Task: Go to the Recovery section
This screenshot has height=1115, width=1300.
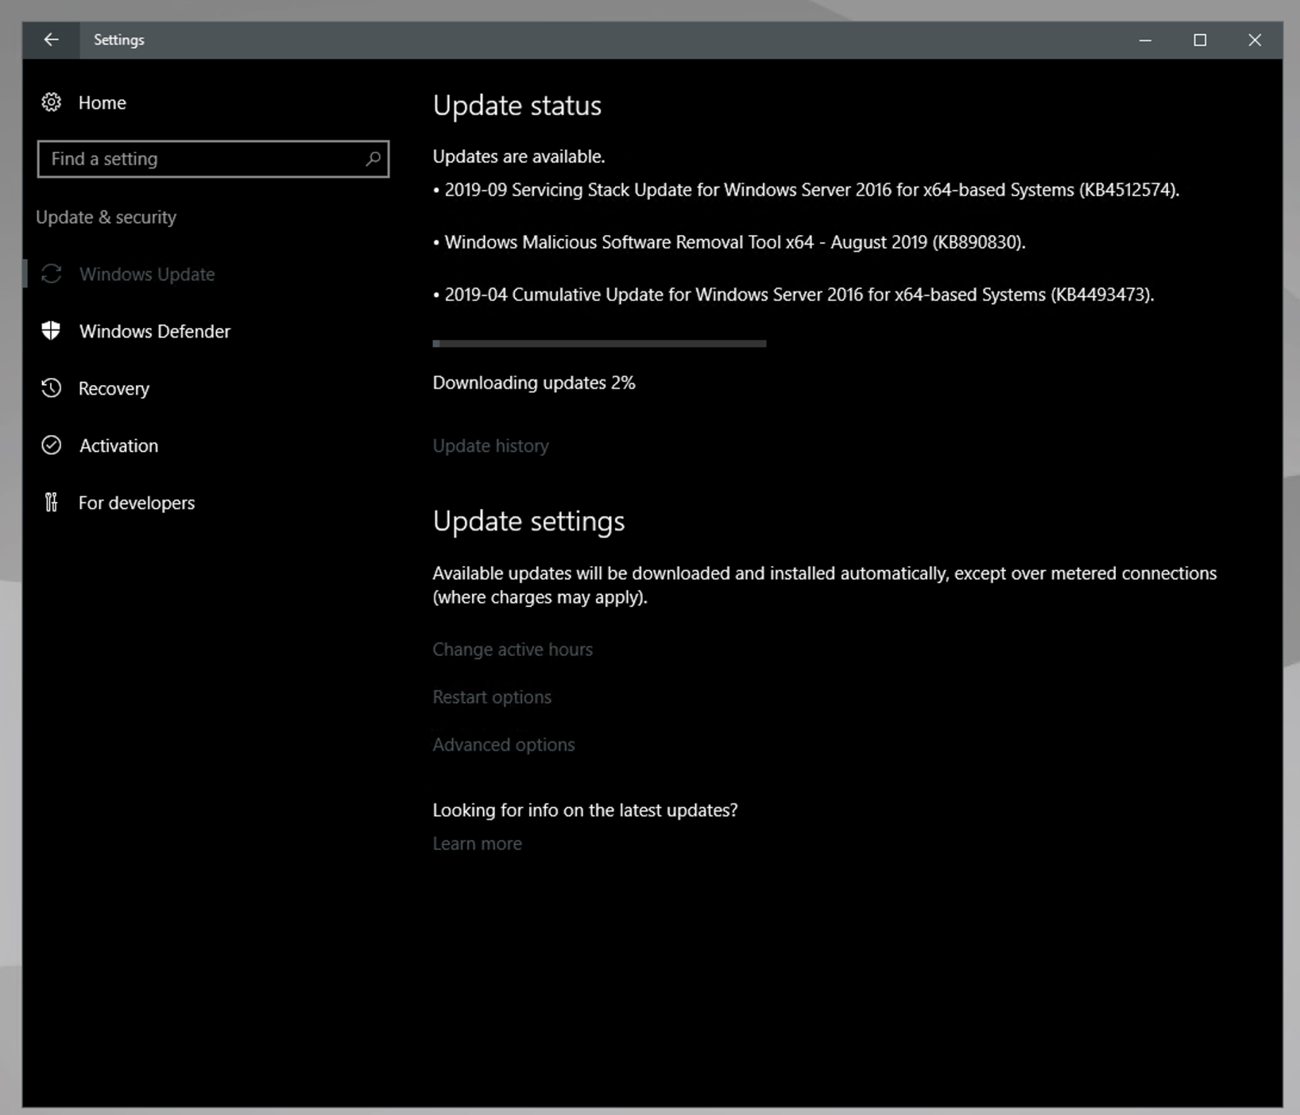Action: point(114,388)
